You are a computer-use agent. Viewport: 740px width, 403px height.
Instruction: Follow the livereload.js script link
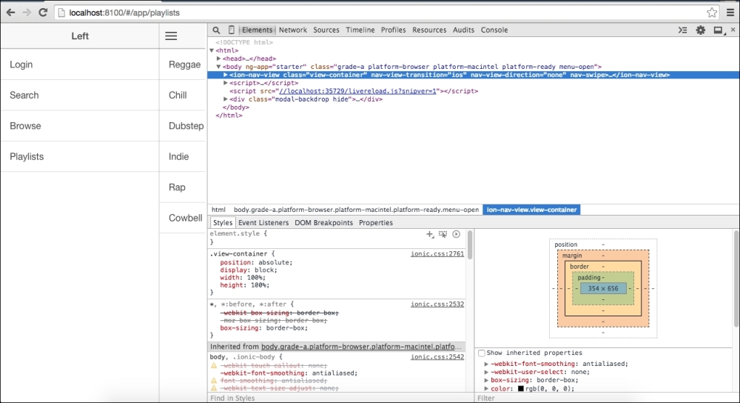(x=357, y=91)
